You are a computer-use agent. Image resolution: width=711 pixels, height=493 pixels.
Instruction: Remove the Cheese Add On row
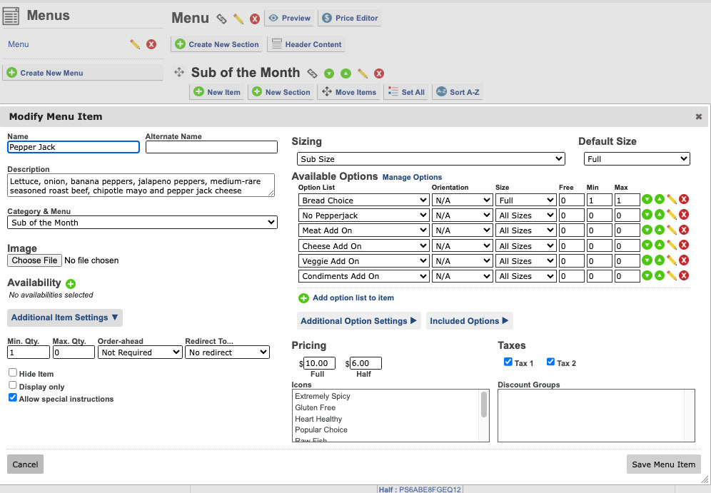(x=684, y=245)
